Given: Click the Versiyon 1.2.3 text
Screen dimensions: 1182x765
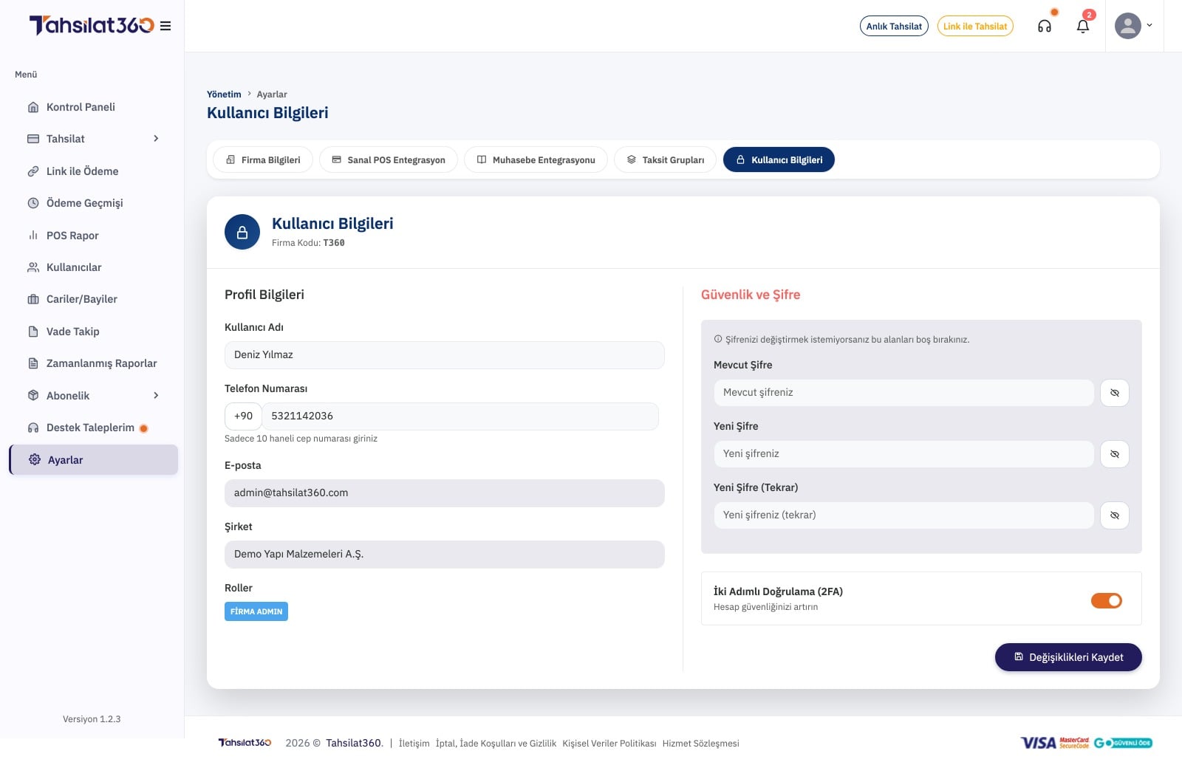Looking at the screenshot, I should click(92, 719).
